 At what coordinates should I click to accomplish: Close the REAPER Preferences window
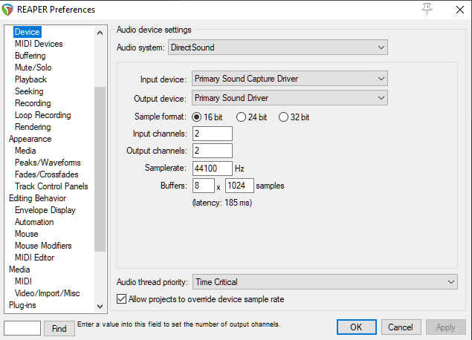click(460, 10)
